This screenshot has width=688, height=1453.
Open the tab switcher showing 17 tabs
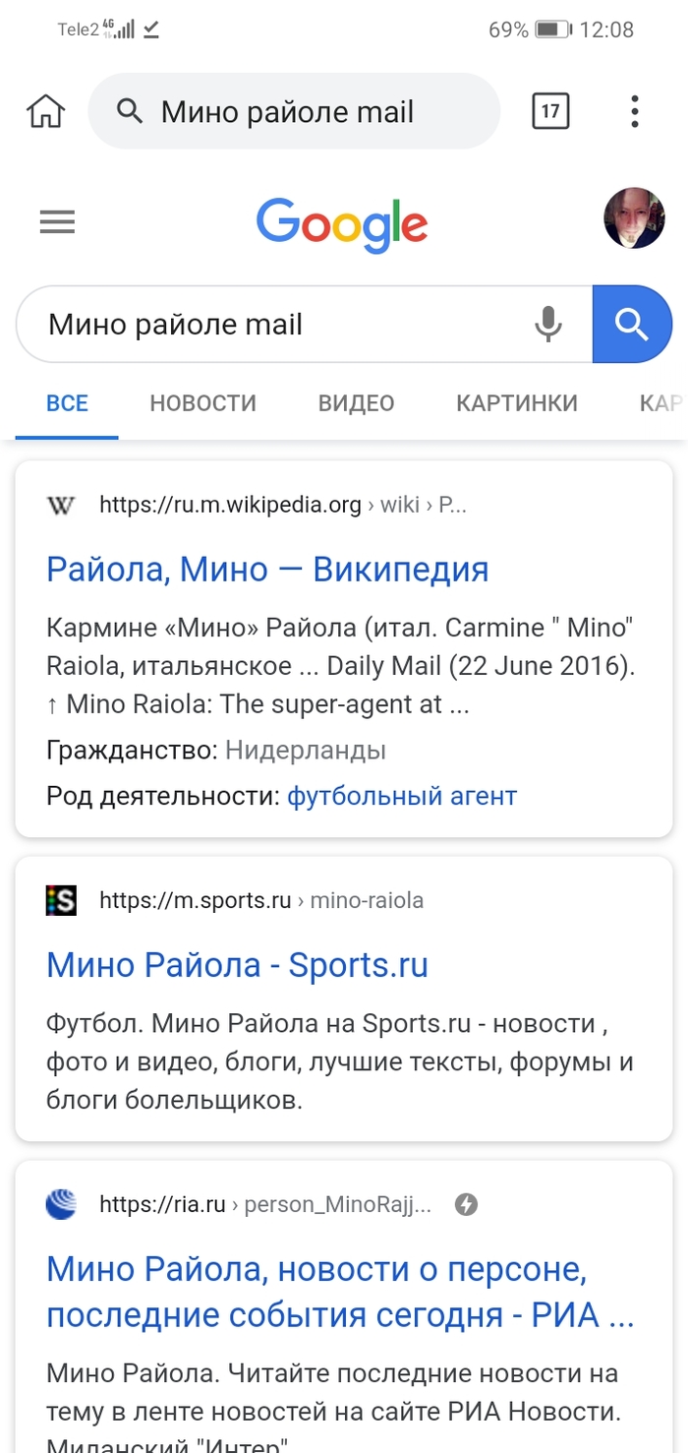(550, 111)
